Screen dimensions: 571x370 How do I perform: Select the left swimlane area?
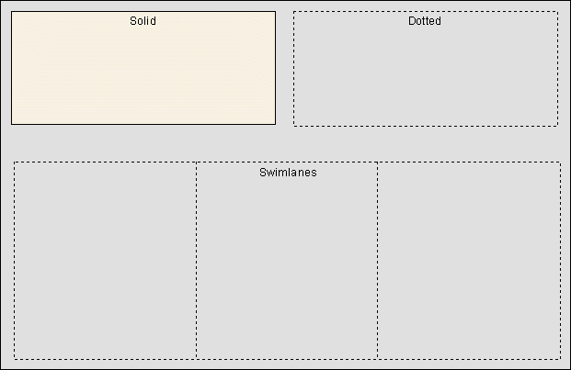click(105, 261)
